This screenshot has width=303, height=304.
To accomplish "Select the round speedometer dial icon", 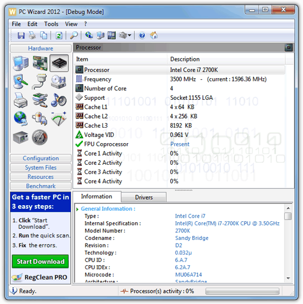I will (x=39, y=137).
